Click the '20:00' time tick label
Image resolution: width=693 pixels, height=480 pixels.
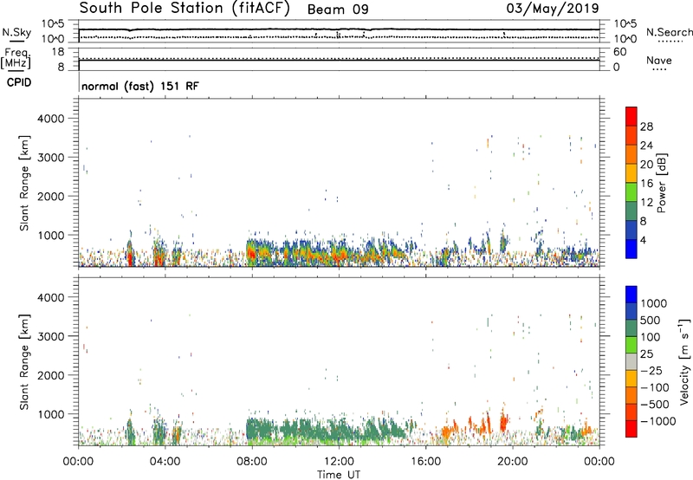[x=513, y=462]
